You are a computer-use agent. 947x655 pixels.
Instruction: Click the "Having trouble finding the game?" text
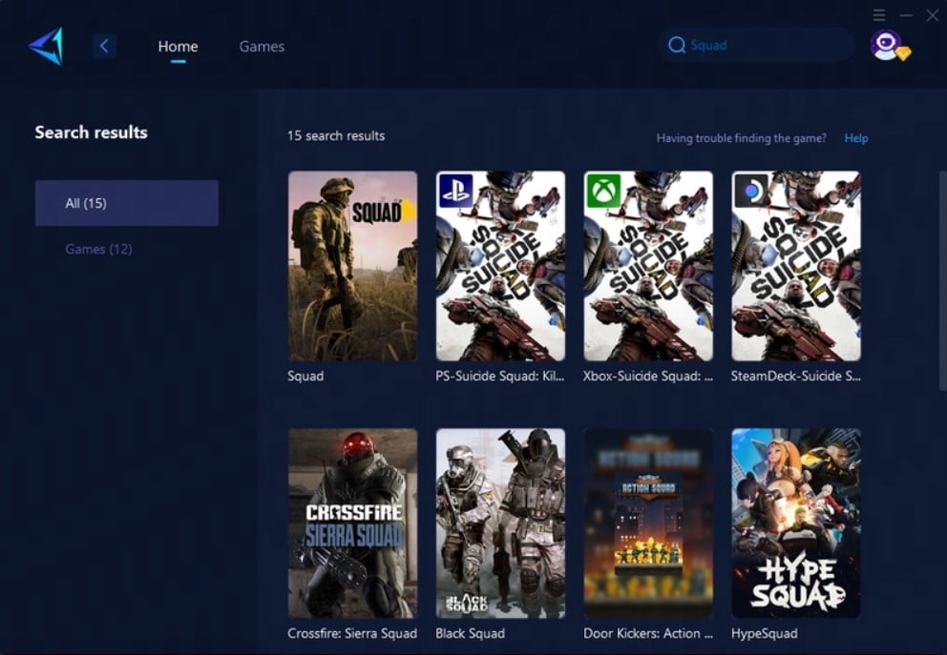point(741,138)
